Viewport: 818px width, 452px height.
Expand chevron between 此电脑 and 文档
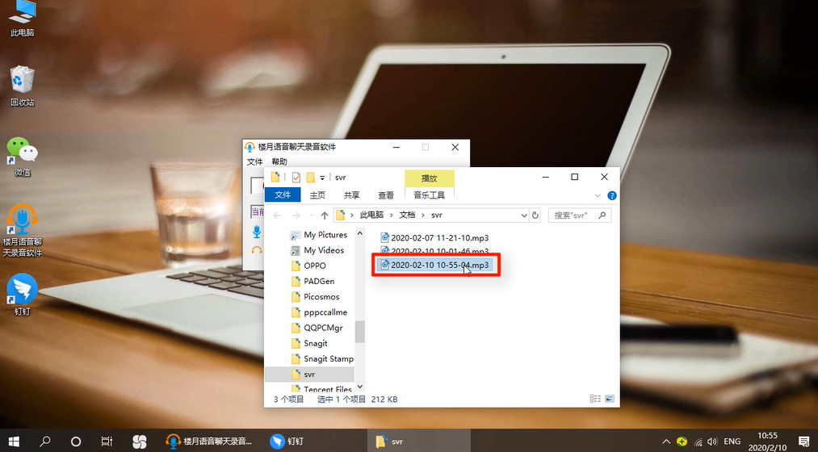click(x=392, y=215)
